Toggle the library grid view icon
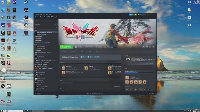This screenshot has height=112, width=200. pos(57,21)
